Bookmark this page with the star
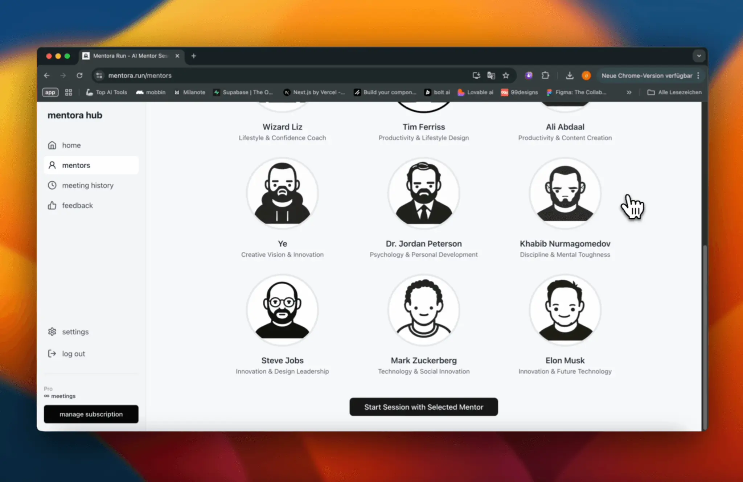Screen dimensions: 743x482 point(506,75)
